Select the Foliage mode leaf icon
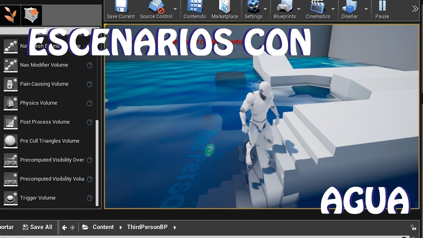The height and width of the screenshot is (238, 423). tap(10, 15)
